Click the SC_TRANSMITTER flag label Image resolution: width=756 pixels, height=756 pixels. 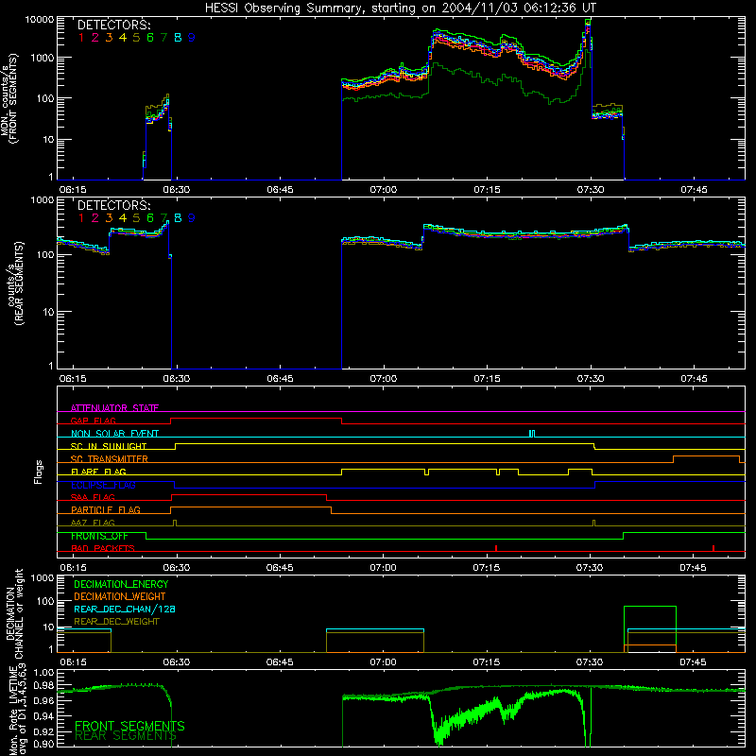click(110, 459)
